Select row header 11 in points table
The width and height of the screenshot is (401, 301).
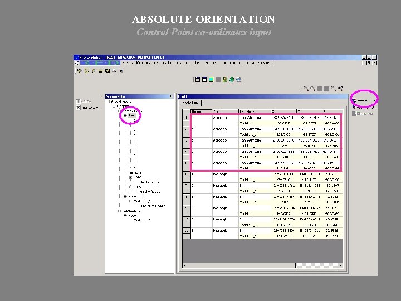[x=186, y=231]
